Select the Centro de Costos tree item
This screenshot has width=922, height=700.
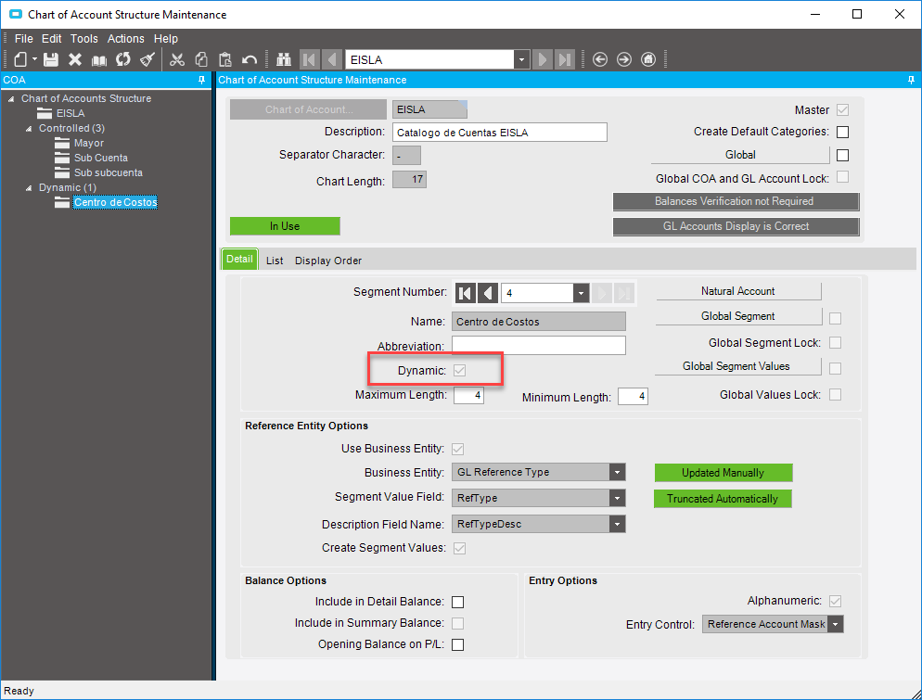115,202
